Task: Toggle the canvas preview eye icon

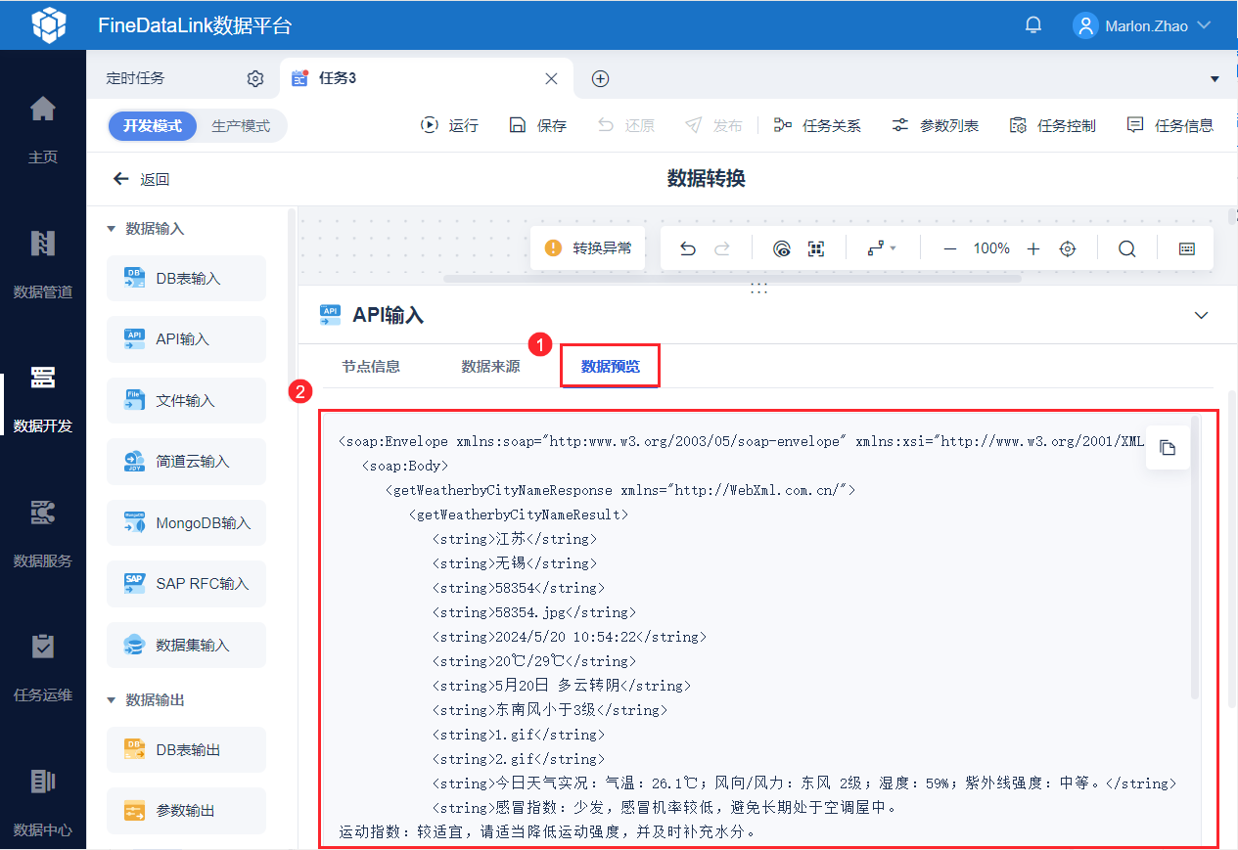Action: [x=781, y=248]
